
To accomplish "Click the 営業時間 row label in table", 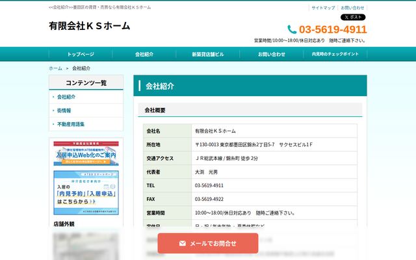I will pyautogui.click(x=156, y=213).
